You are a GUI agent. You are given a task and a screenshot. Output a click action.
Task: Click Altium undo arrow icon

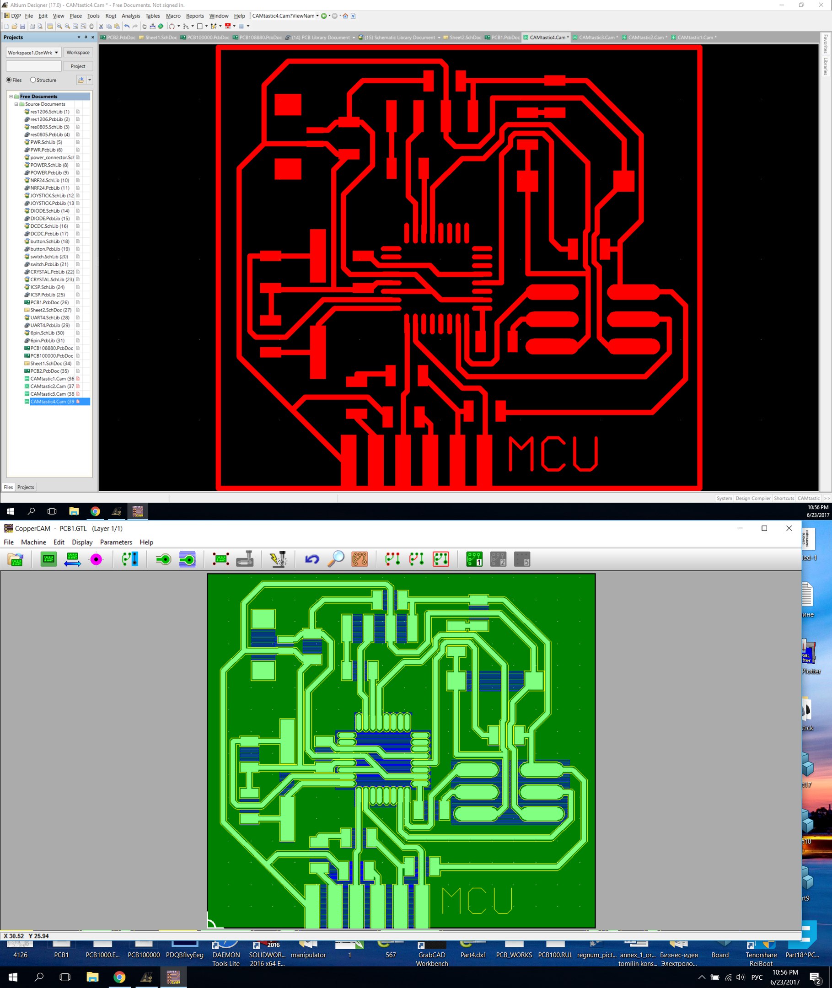127,27
